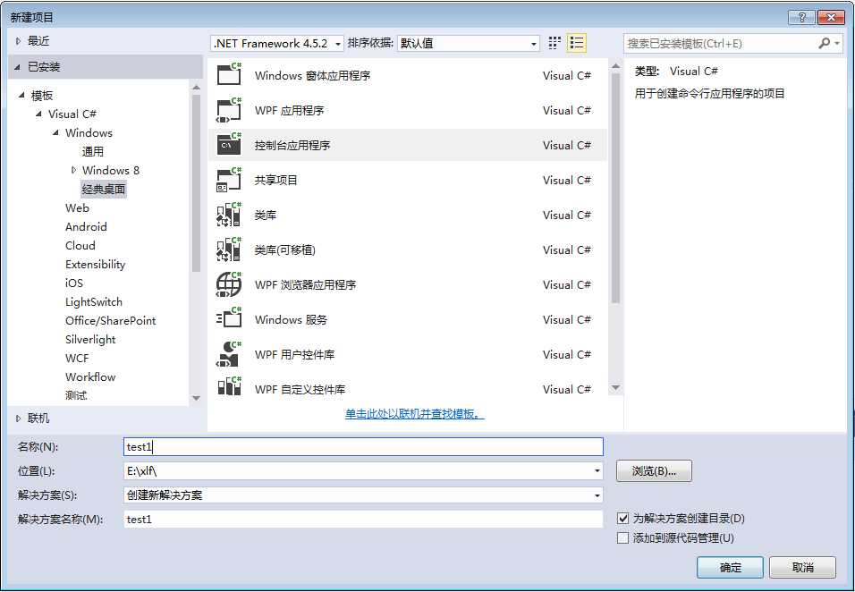This screenshot has height=592, width=855.
Task: Click the 共享项目 template icon
Action: 229,180
